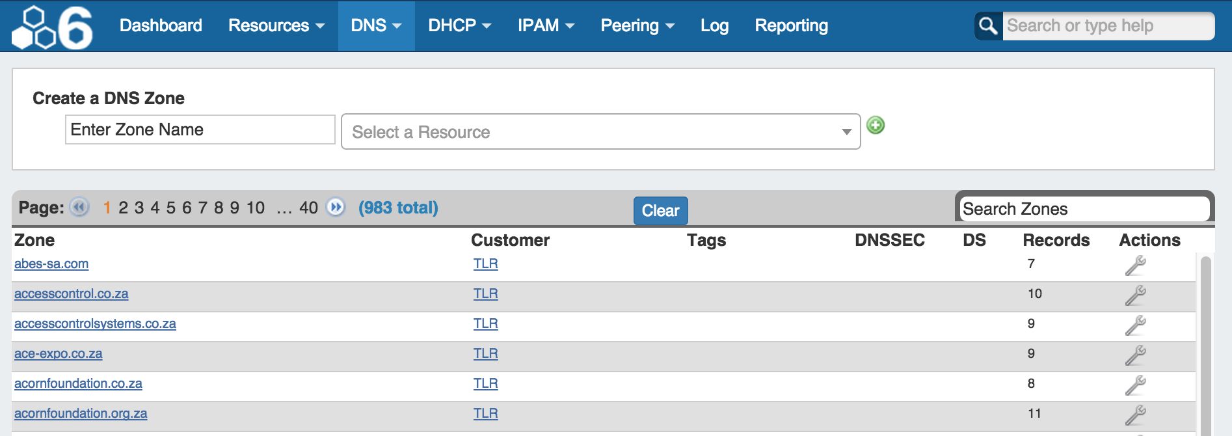
Task: Click the 6connect logo icon
Action: click(53, 27)
